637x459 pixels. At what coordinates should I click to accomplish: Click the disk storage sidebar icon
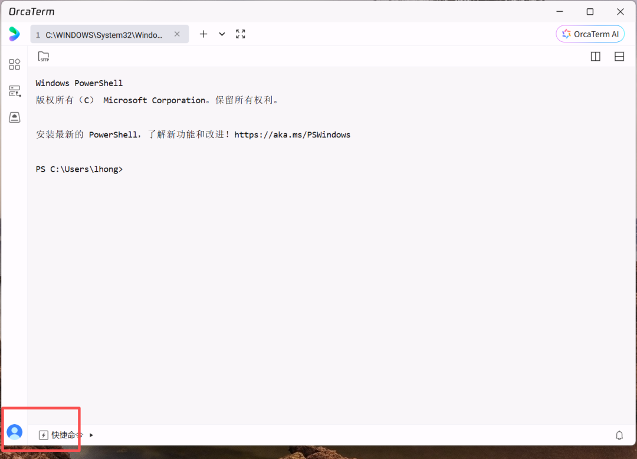coord(14,117)
